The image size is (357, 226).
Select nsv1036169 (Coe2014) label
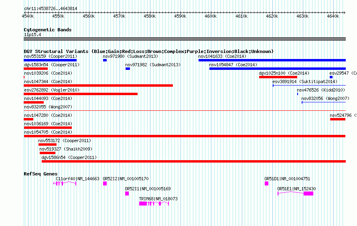pos(48,124)
